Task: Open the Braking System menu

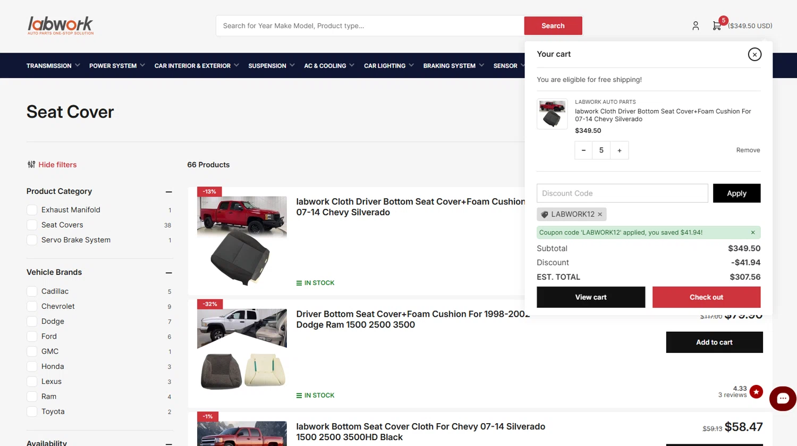Action: point(453,66)
